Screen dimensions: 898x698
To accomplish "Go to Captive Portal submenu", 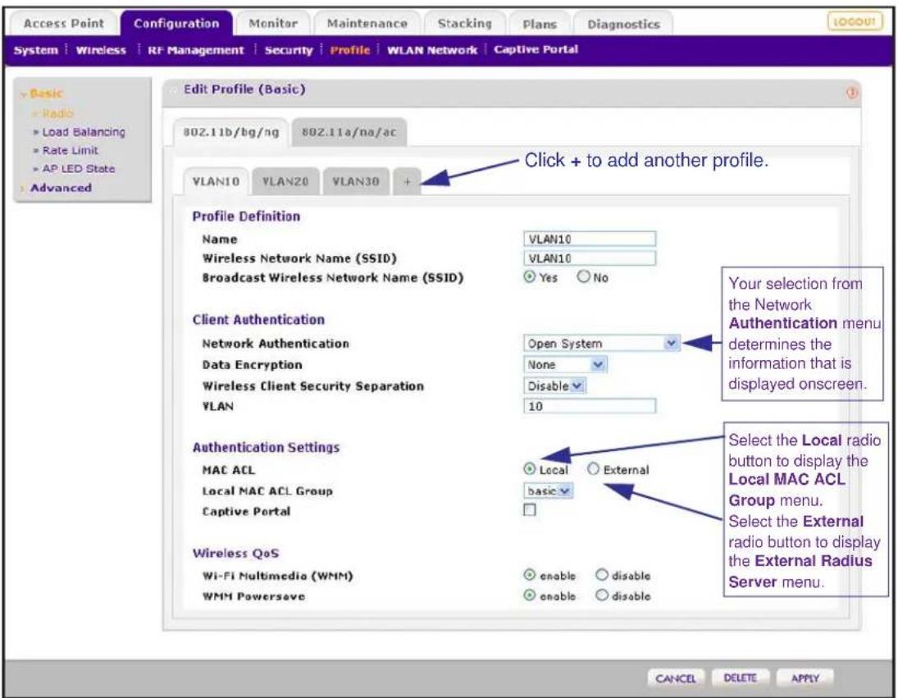I will pos(536,49).
